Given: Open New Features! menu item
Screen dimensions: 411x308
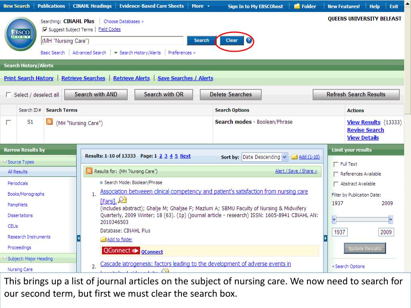Looking at the screenshot, I should click(344, 6).
